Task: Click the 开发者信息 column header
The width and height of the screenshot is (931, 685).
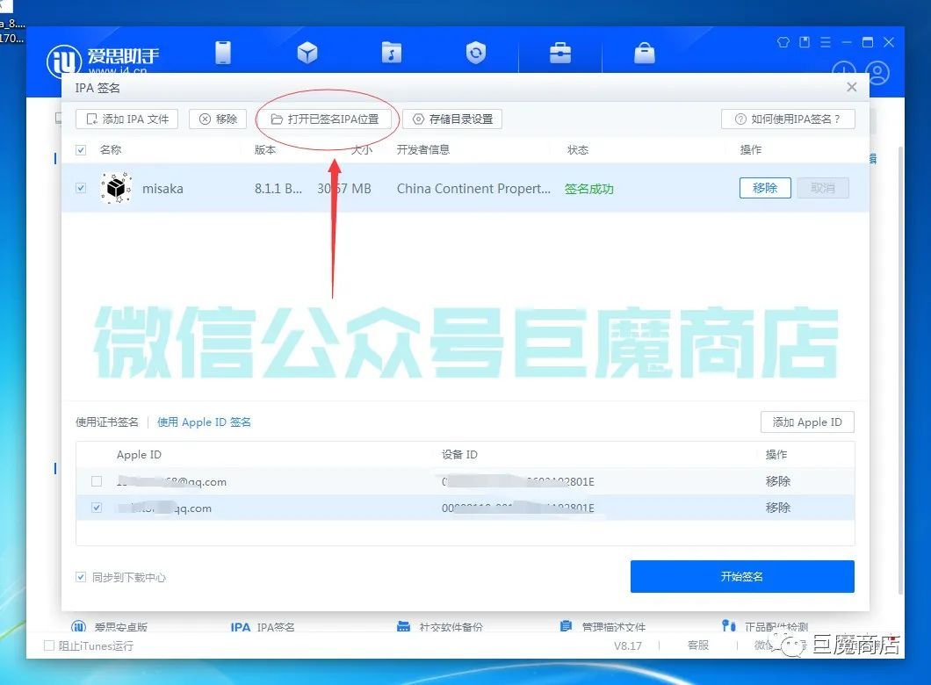Action: tap(423, 149)
